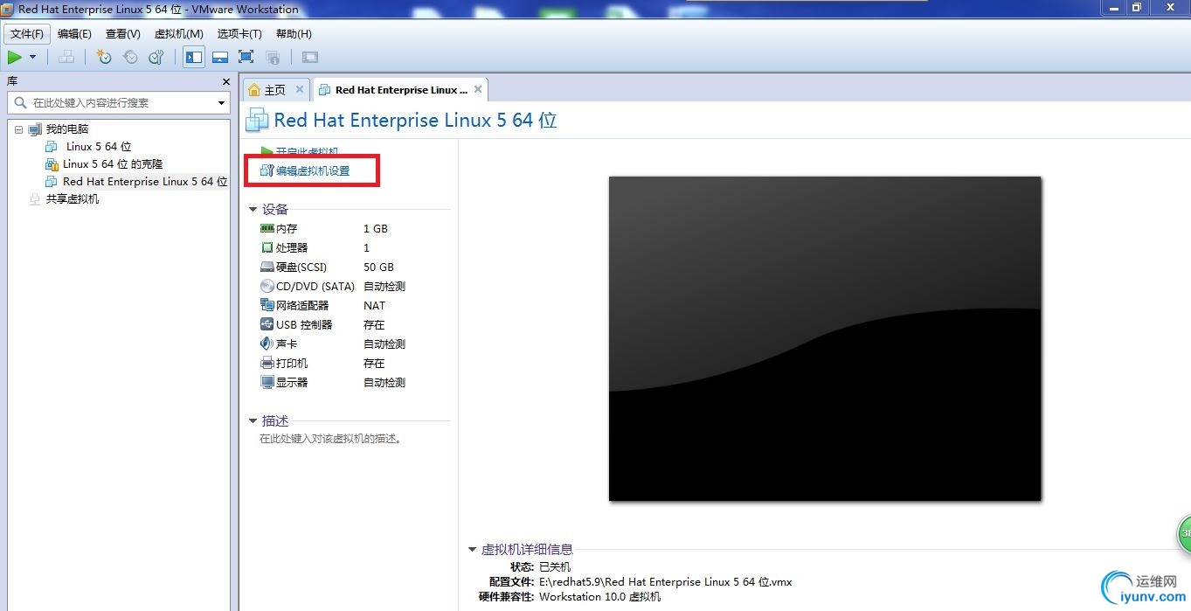Click the configuration file path text
Image resolution: width=1191 pixels, height=611 pixels.
(665, 582)
